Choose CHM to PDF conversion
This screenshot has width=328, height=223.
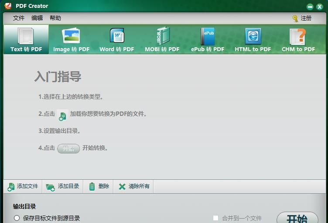click(298, 39)
